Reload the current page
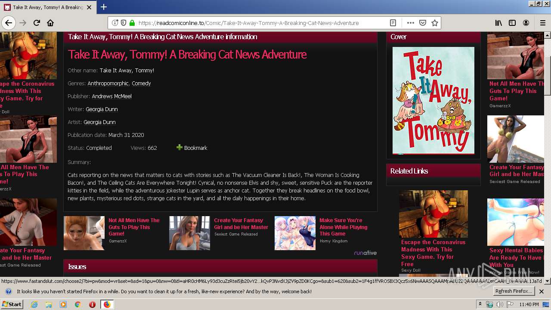 coord(37,23)
